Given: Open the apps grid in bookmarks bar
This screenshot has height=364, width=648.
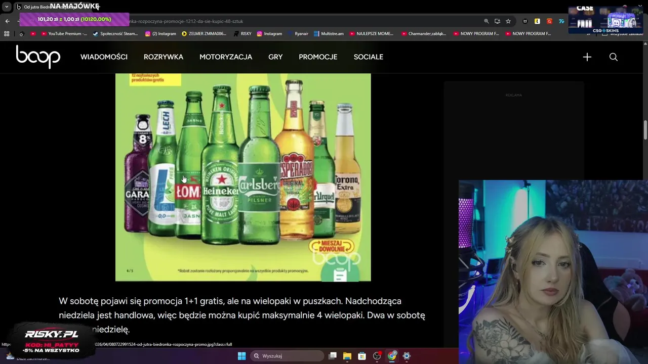Looking at the screenshot, I should tap(7, 34).
